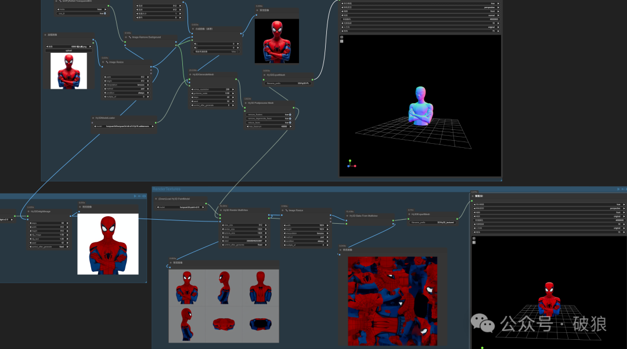
Task: Change front view option in upper 3D preview
Action: 420,11
